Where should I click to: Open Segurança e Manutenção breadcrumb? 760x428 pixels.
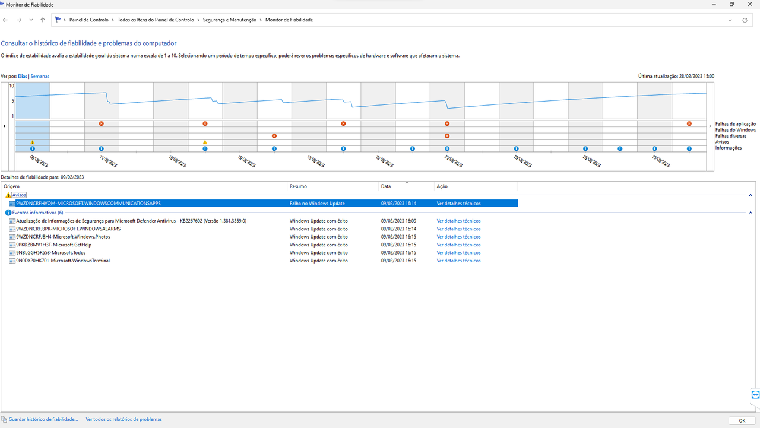point(229,20)
